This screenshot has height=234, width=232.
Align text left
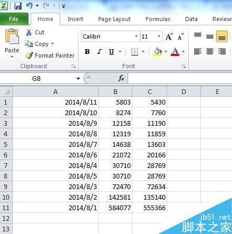[x=198, y=52]
